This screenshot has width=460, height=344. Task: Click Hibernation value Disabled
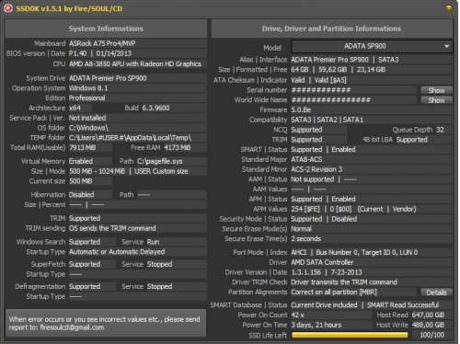pyautogui.click(x=82, y=195)
